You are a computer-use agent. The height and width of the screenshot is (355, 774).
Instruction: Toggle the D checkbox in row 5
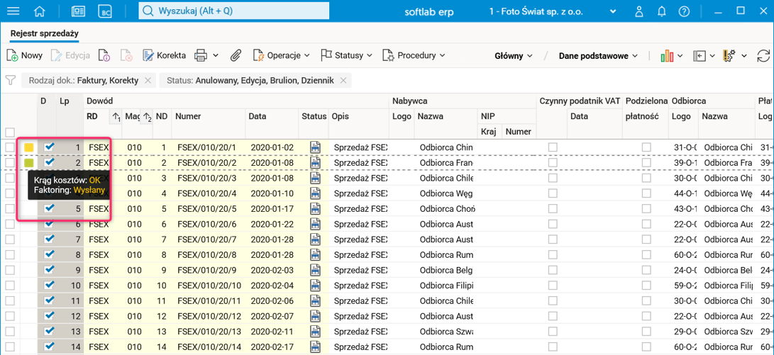49,208
